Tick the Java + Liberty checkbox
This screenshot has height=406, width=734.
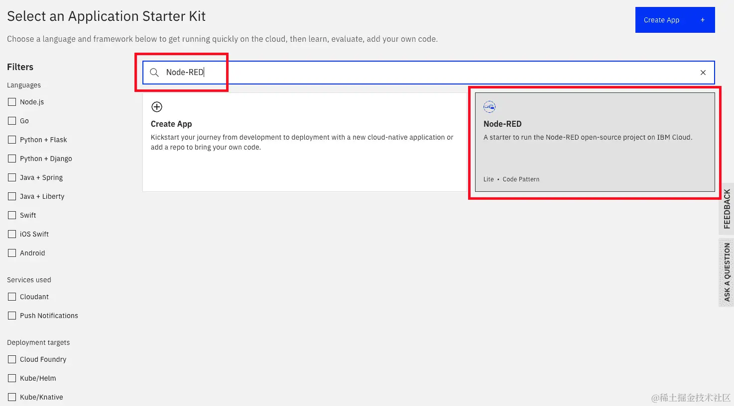click(x=12, y=196)
